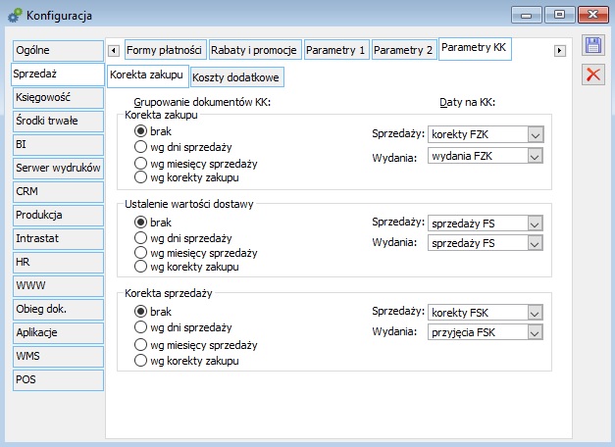Select 'wg dni sprzedaży' under Korekta zakupu

(183, 147)
